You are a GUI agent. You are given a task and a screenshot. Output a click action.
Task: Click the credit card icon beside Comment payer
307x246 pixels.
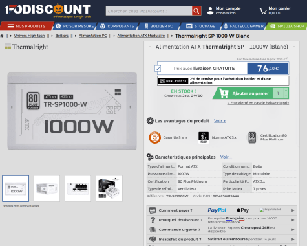(x=153, y=210)
